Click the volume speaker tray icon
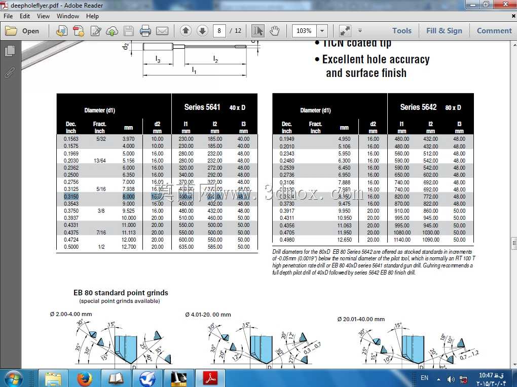Image resolution: width=517 pixels, height=387 pixels. click(x=451, y=379)
